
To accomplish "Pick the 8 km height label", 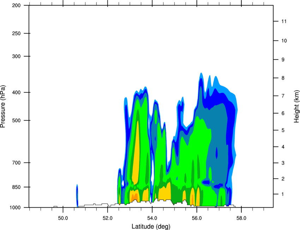I will pos(283,78).
